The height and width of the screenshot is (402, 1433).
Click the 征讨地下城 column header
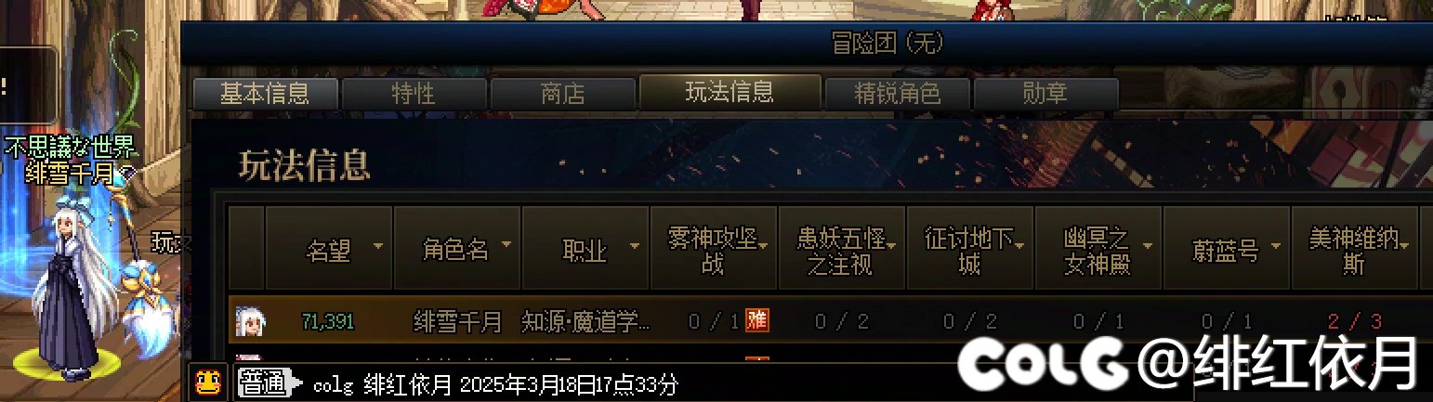pyautogui.click(x=969, y=250)
